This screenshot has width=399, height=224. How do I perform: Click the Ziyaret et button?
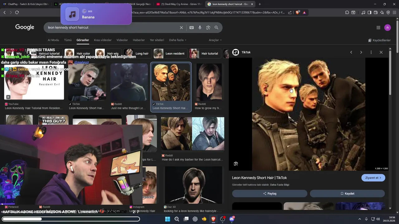(373, 178)
